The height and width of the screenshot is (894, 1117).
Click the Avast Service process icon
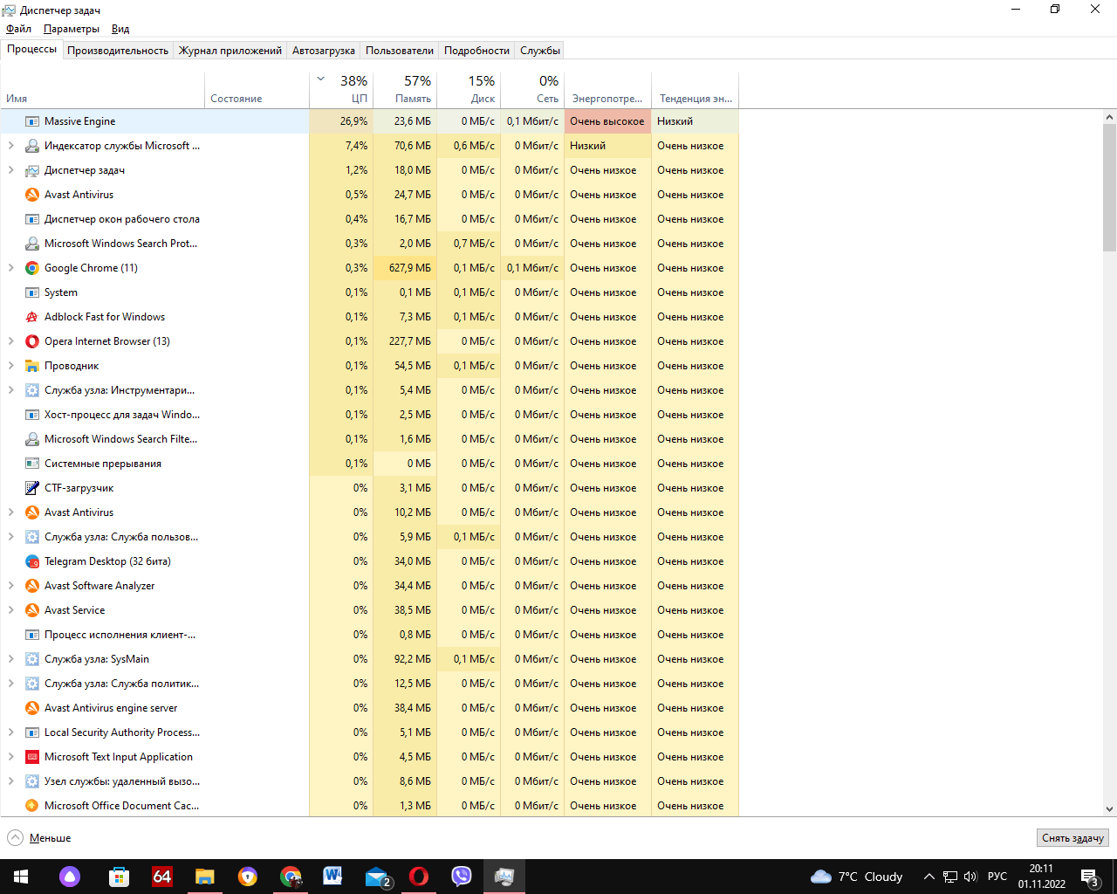tap(32, 610)
